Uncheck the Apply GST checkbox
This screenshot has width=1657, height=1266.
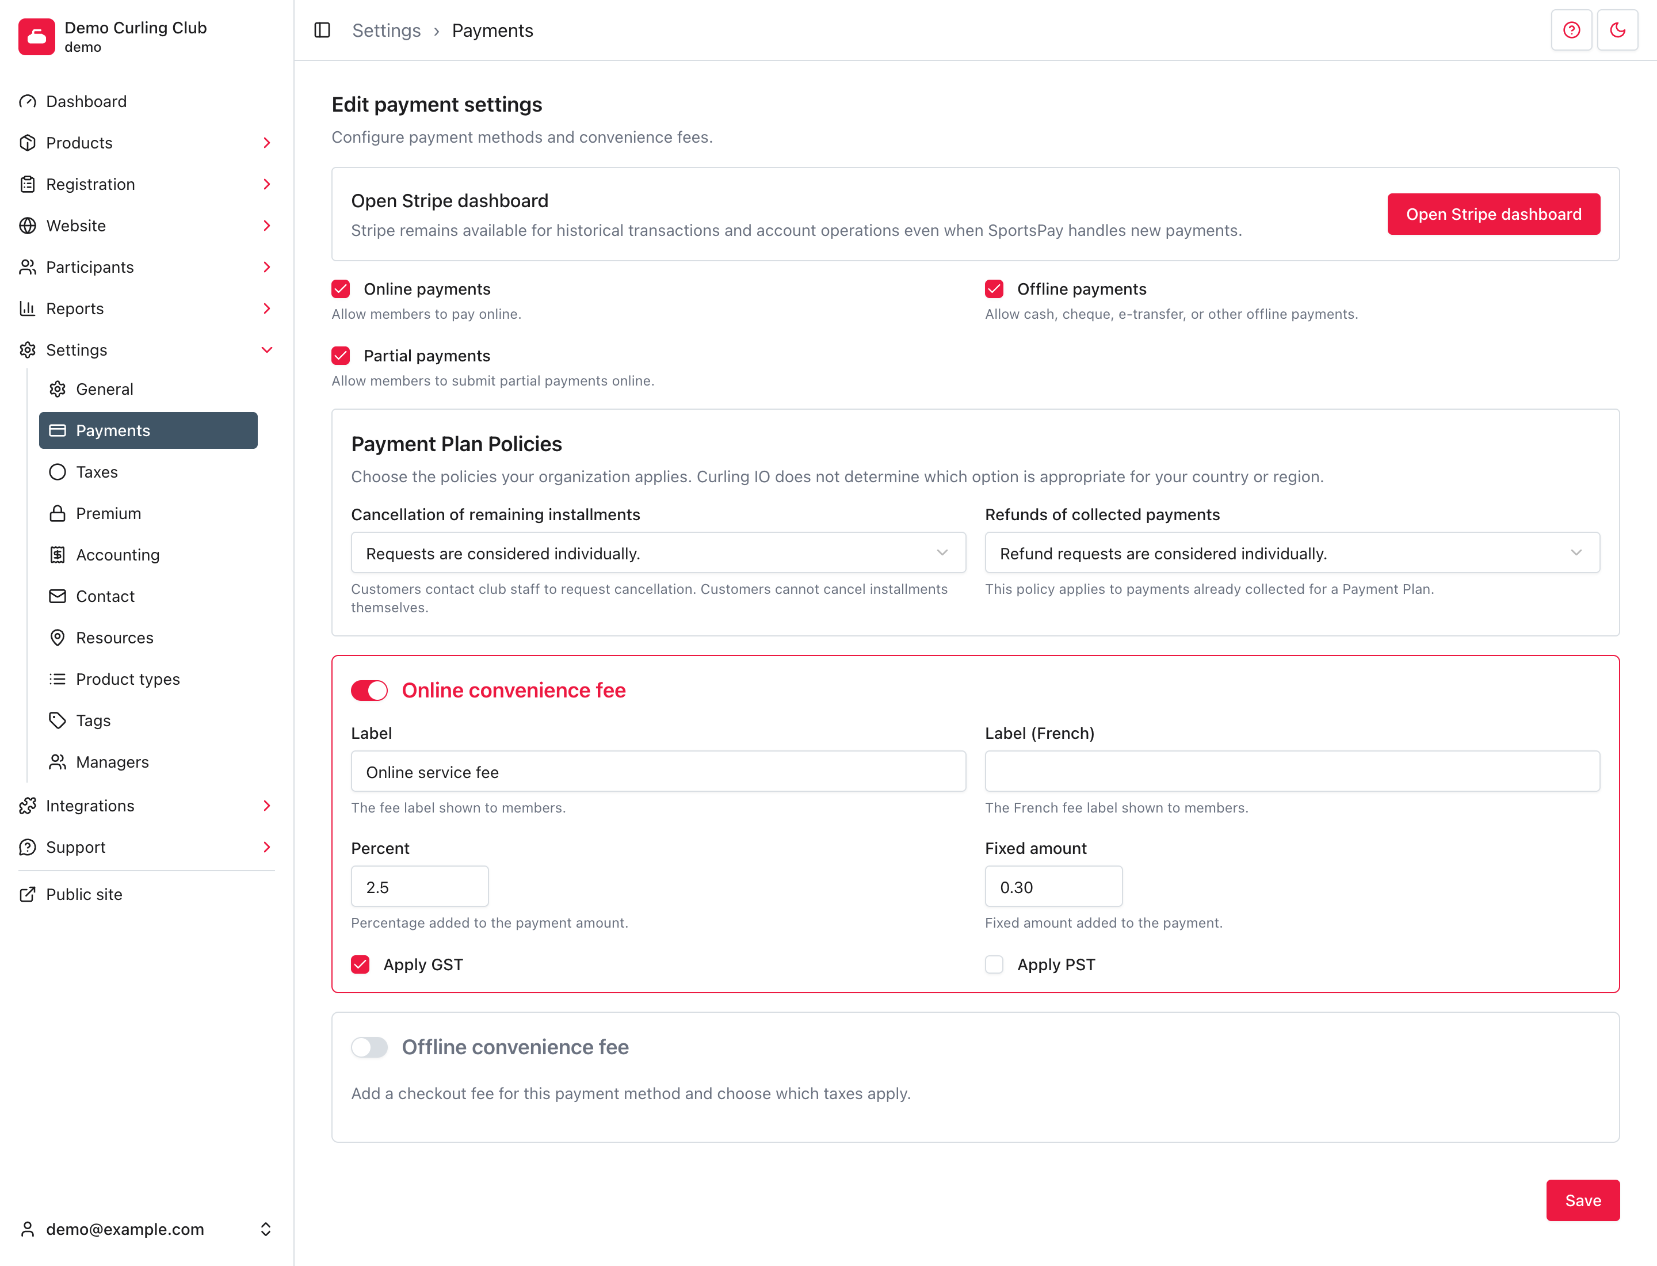pos(360,964)
